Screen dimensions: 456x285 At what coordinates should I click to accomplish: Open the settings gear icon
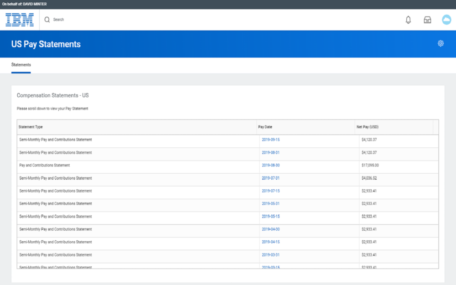tap(440, 43)
